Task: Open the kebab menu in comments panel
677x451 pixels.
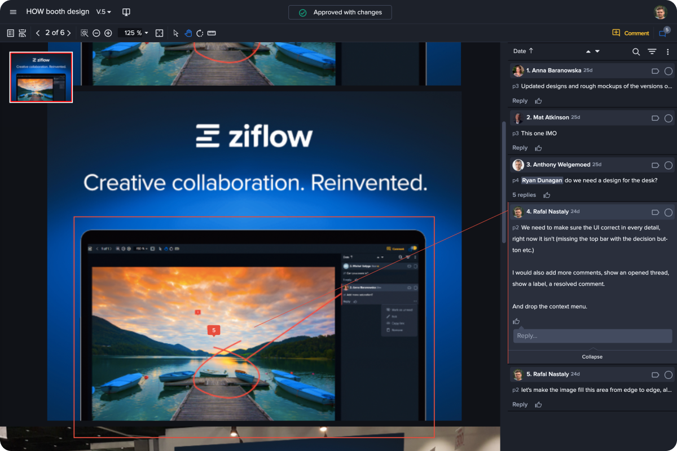Action: point(667,51)
